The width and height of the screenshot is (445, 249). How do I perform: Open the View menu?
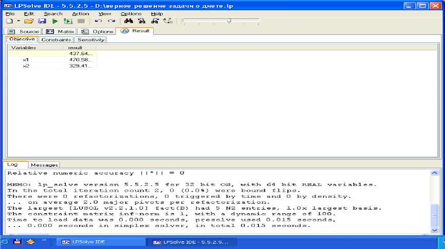[x=105, y=14]
